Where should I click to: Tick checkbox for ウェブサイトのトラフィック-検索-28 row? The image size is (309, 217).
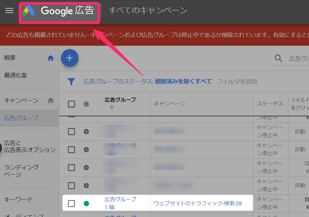71,204
